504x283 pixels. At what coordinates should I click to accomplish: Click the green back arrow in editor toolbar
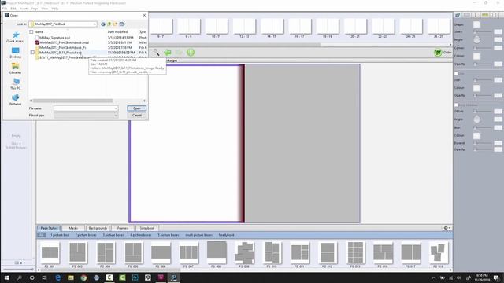[x=168, y=53]
